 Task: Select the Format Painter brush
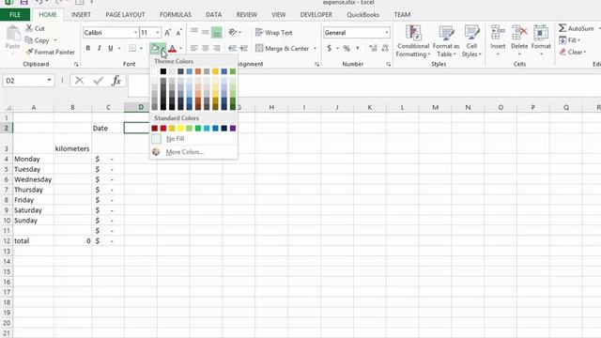(x=29, y=52)
